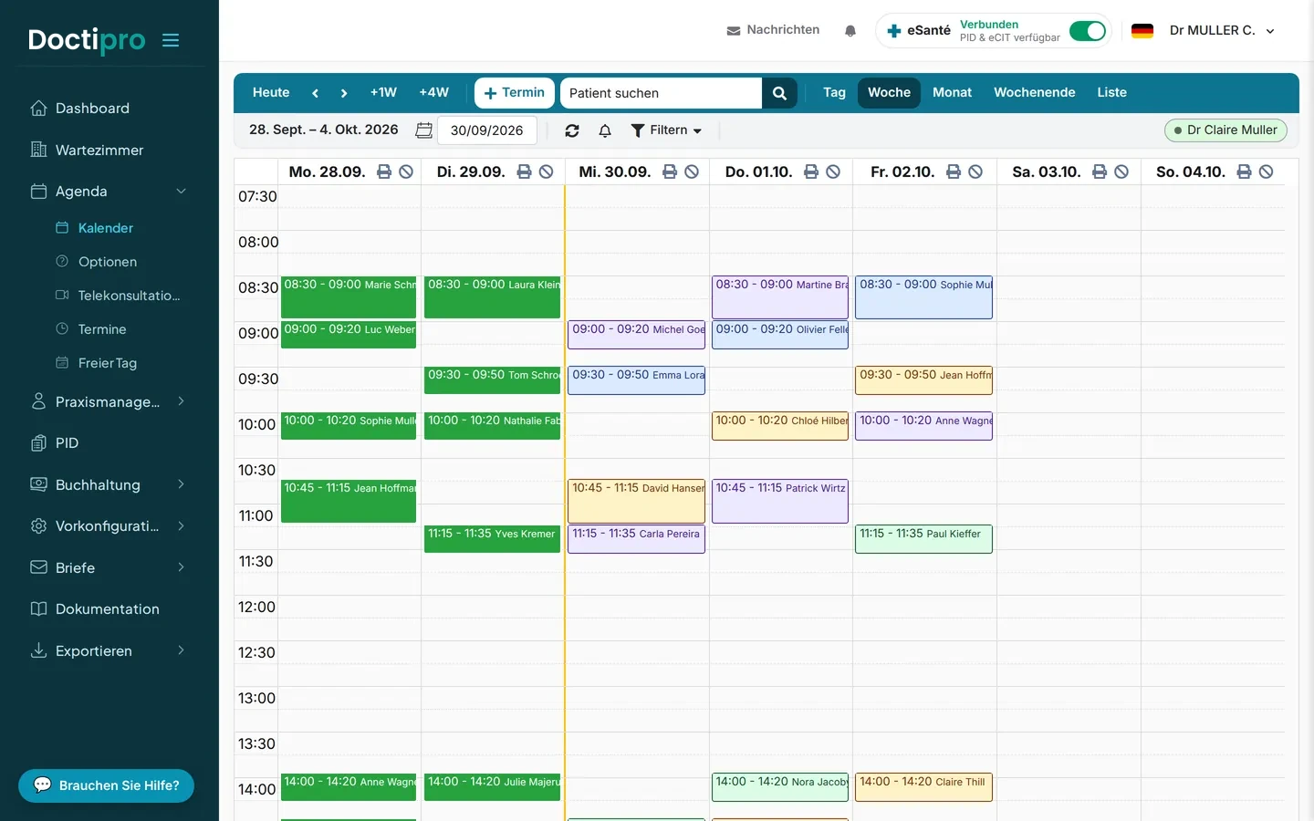The image size is (1314, 821).
Task: Print Tuesday 29.09. schedule
Action: [x=524, y=171]
